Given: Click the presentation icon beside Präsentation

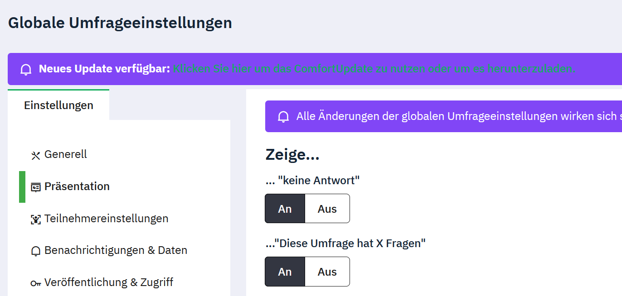Looking at the screenshot, I should [x=36, y=187].
